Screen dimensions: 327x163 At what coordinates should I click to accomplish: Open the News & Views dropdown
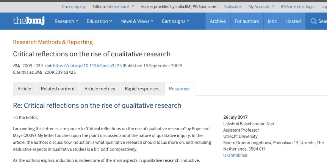coord(136,22)
